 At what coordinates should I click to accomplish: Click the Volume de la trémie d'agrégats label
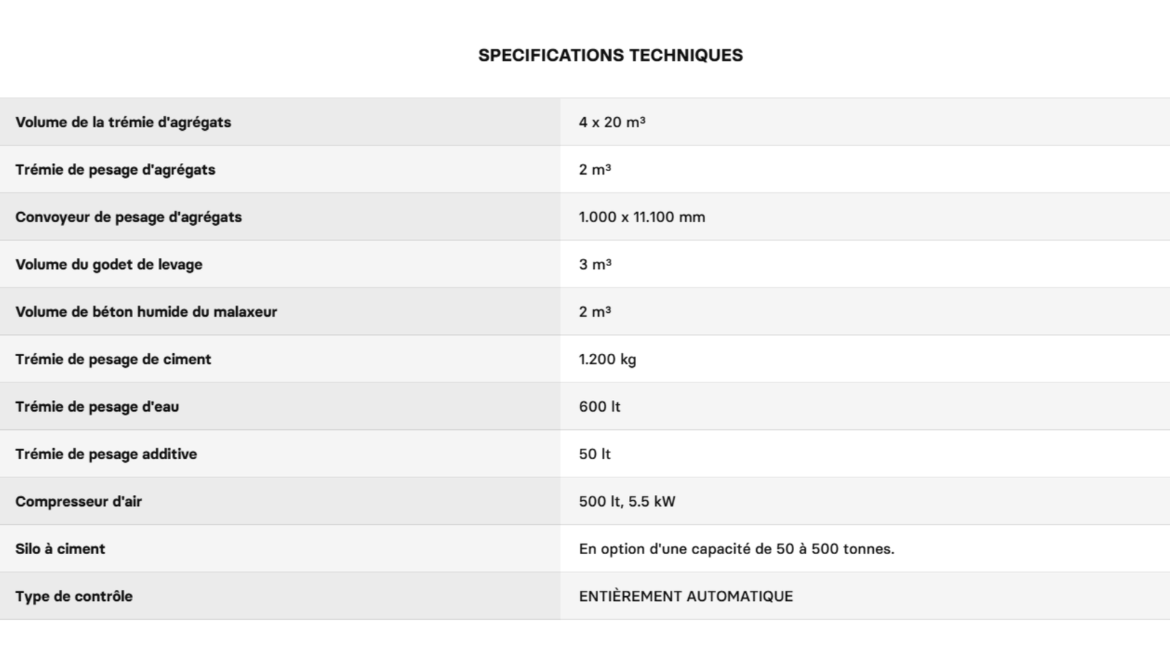point(123,122)
